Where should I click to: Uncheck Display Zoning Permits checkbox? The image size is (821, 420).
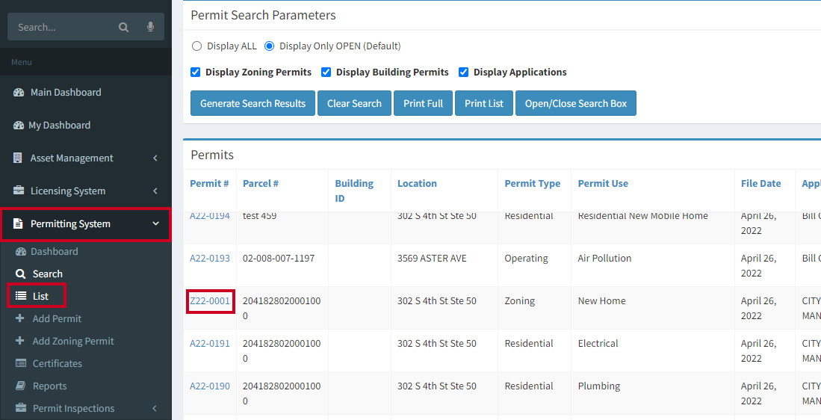point(195,72)
